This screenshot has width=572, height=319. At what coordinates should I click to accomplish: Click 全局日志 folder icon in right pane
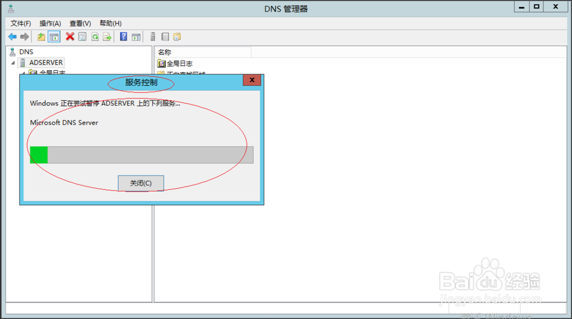pyautogui.click(x=161, y=63)
